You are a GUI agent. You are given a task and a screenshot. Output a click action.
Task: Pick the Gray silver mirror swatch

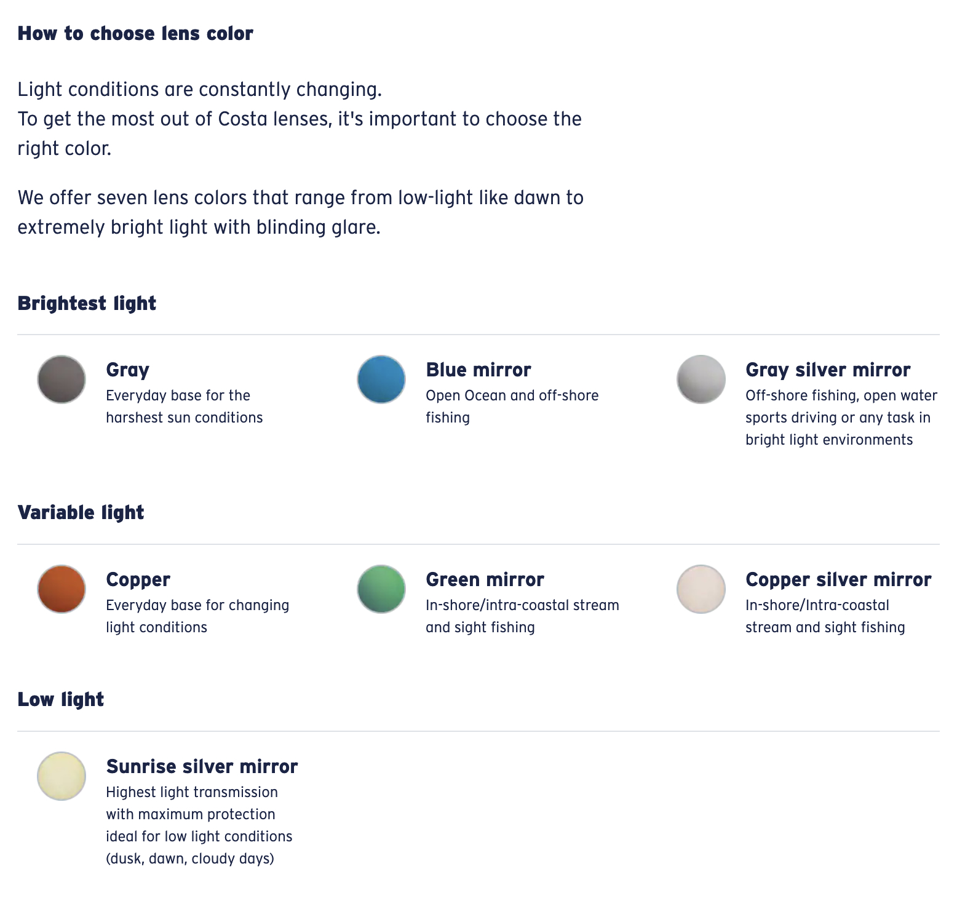[x=701, y=379]
